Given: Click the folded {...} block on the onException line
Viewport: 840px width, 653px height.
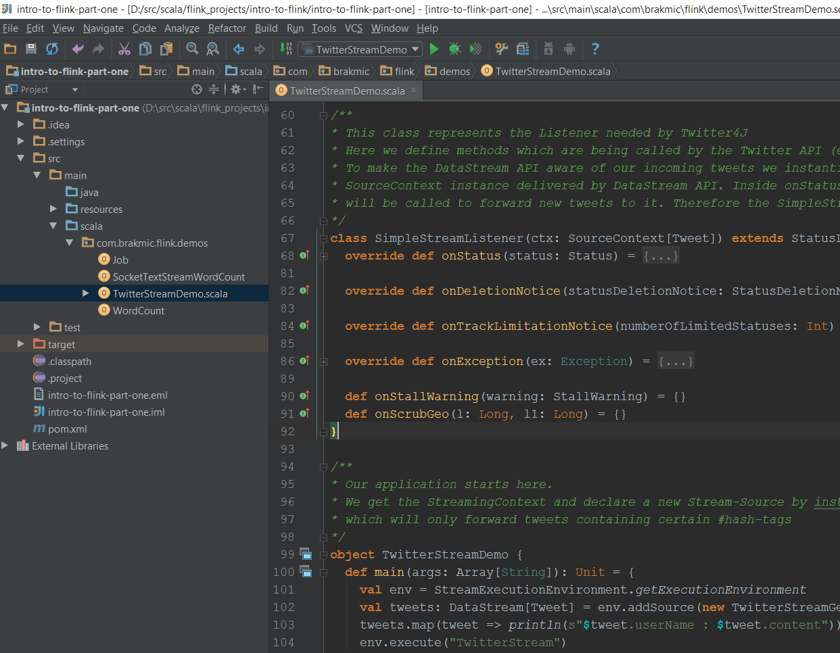Looking at the screenshot, I should tap(676, 361).
